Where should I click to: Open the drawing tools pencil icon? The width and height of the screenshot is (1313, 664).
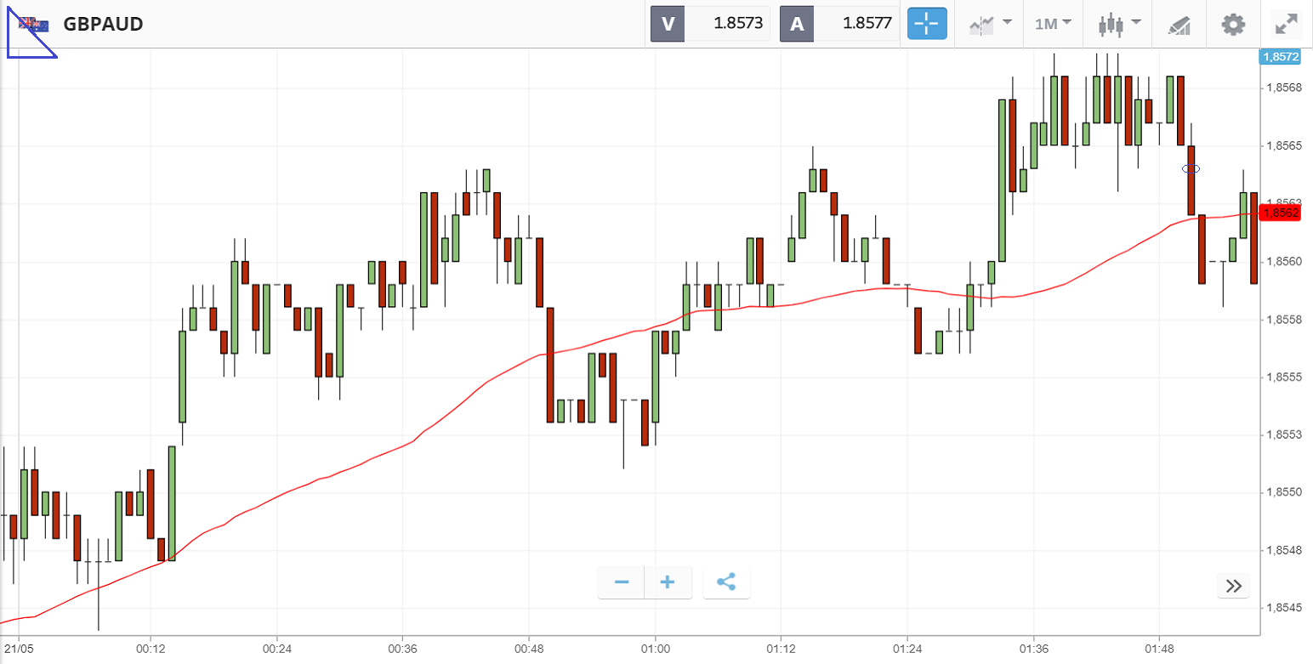[1179, 24]
